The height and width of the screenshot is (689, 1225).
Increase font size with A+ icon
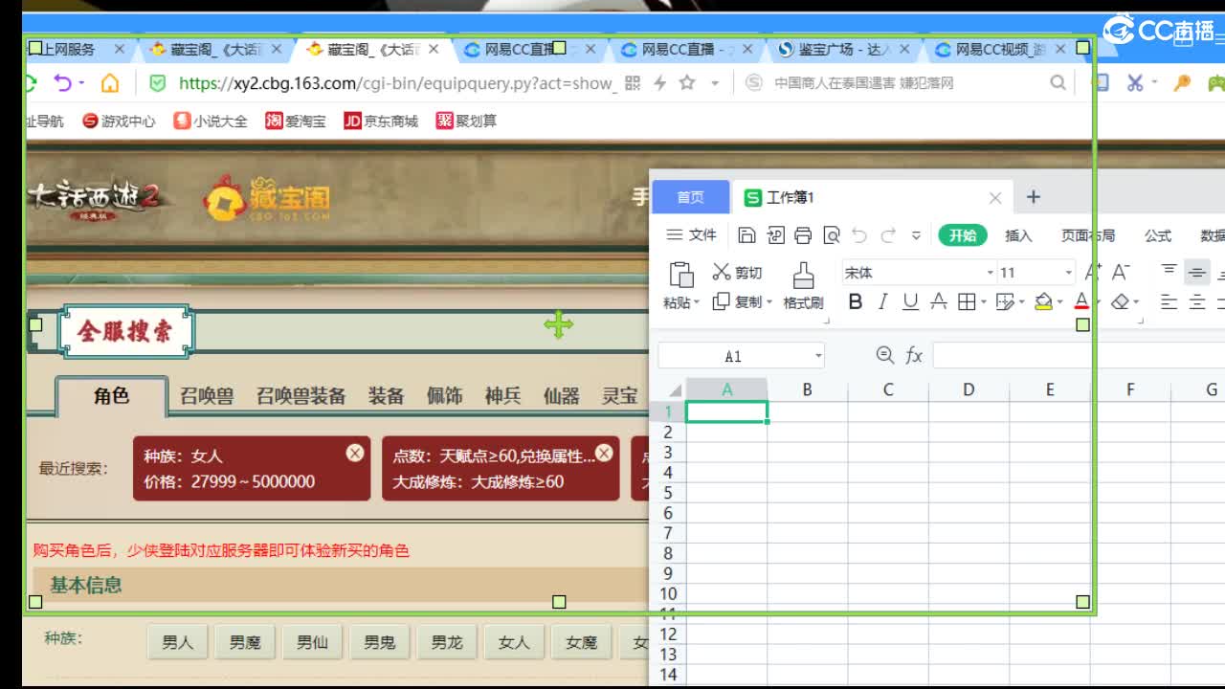1093,273
